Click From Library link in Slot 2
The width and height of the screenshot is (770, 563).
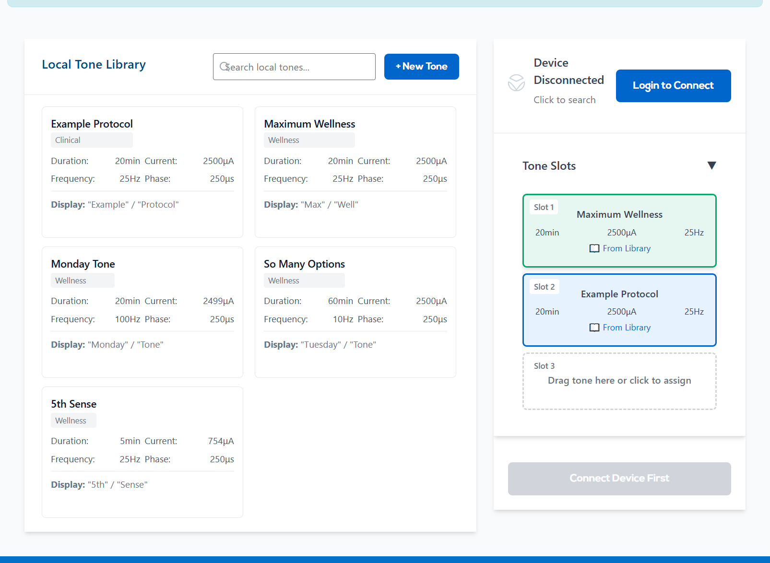click(x=627, y=328)
